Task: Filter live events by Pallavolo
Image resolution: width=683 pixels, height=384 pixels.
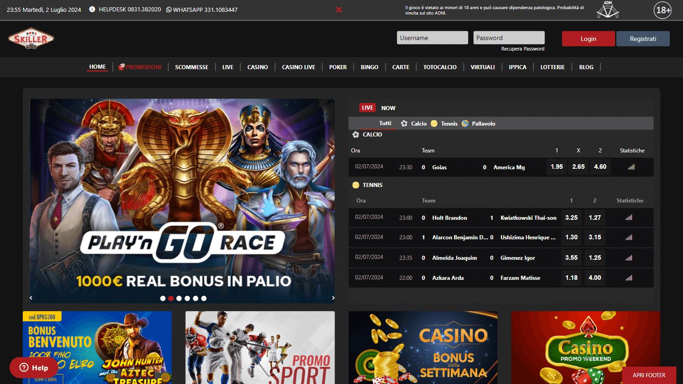Action: (x=478, y=123)
